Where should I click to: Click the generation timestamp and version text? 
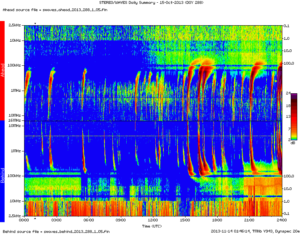[255, 231]
